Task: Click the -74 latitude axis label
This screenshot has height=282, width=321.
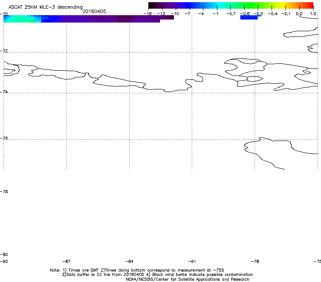Action: [4, 92]
